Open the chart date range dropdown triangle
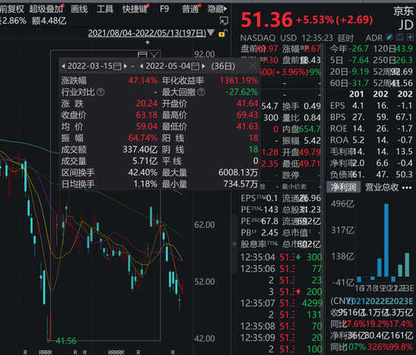 click(x=211, y=32)
